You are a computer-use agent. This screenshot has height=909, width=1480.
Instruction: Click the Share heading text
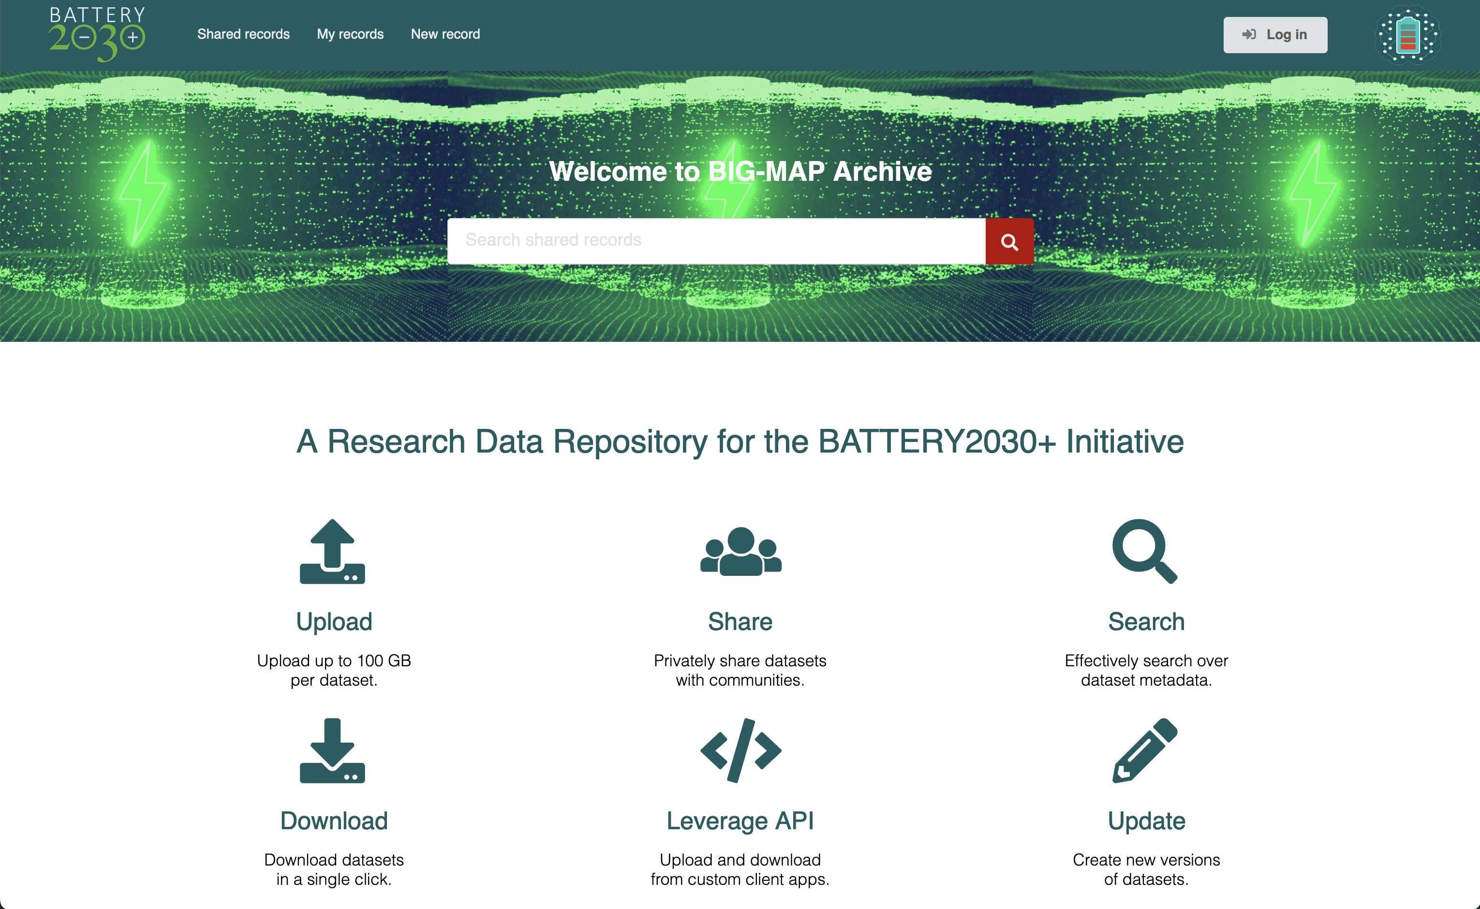point(740,622)
